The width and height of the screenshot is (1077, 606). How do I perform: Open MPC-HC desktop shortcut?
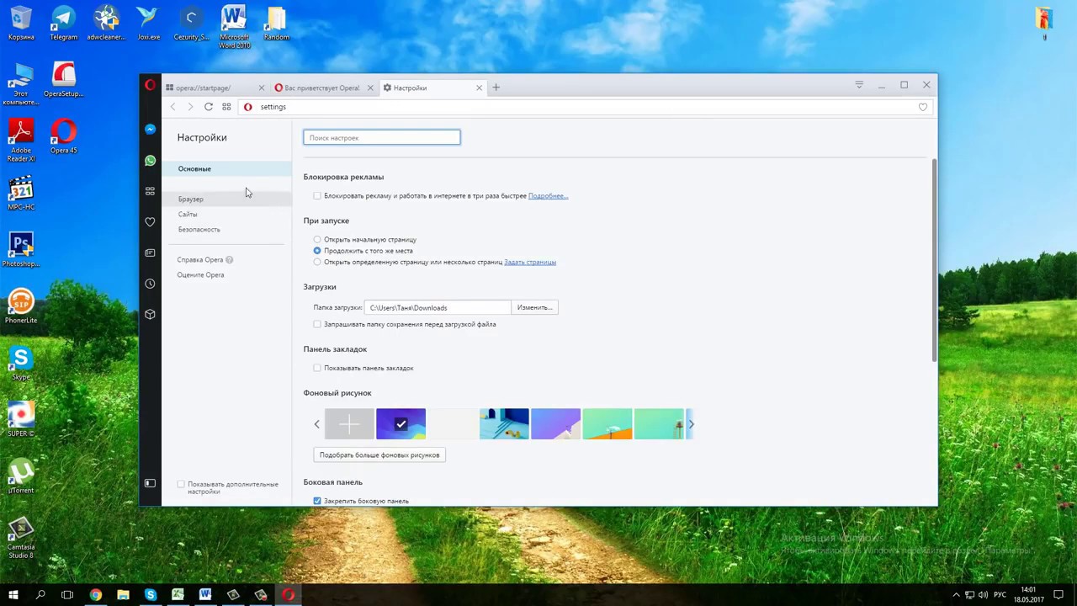tap(20, 193)
